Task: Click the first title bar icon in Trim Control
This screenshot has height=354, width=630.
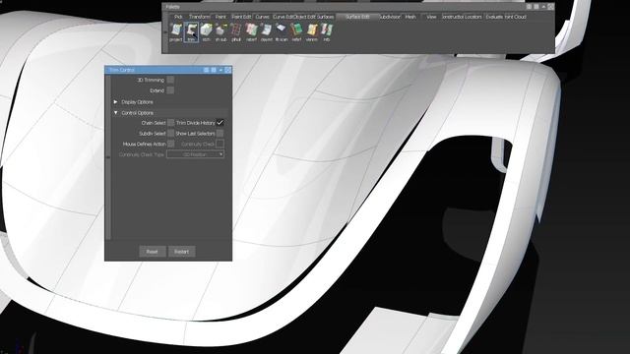Action: click(x=206, y=70)
